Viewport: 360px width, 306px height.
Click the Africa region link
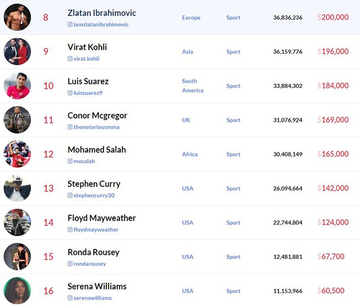click(x=189, y=154)
